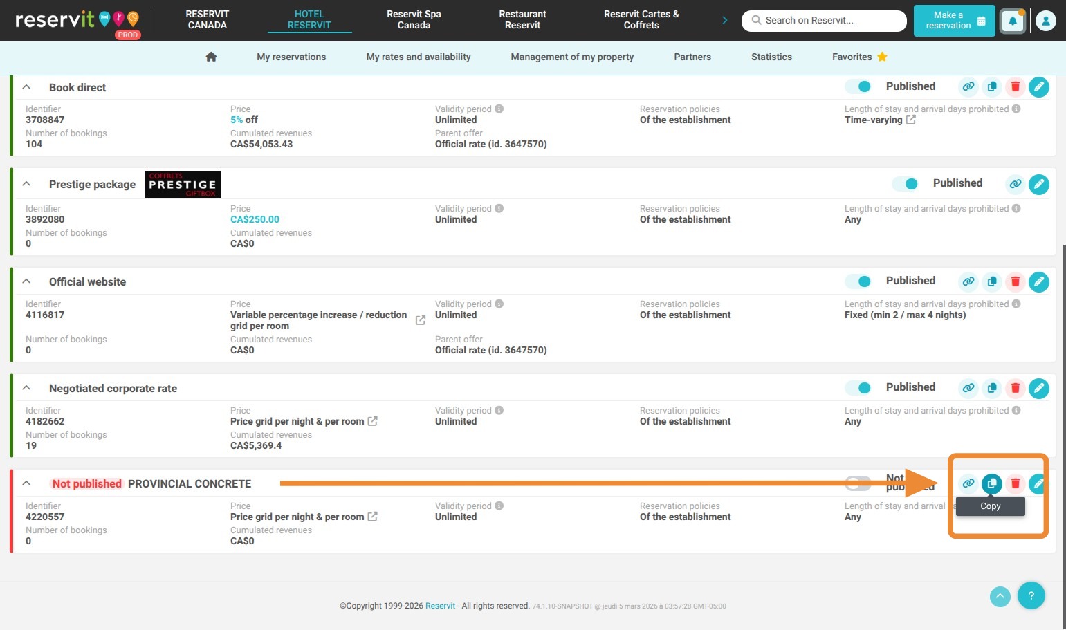Open My reservations menu

tap(291, 57)
